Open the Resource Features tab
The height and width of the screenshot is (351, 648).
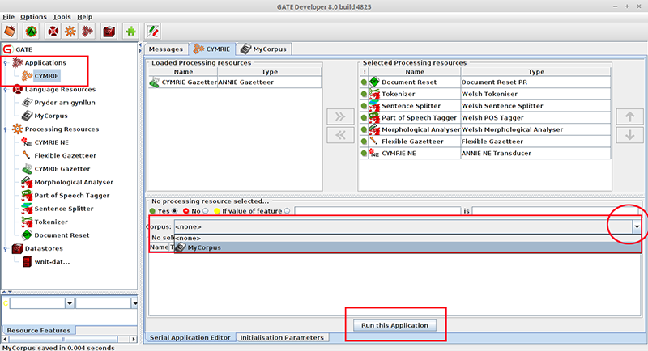[x=39, y=331]
